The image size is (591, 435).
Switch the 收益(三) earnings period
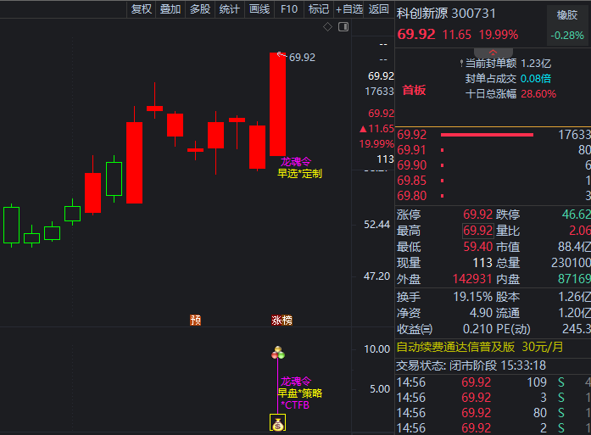414,329
